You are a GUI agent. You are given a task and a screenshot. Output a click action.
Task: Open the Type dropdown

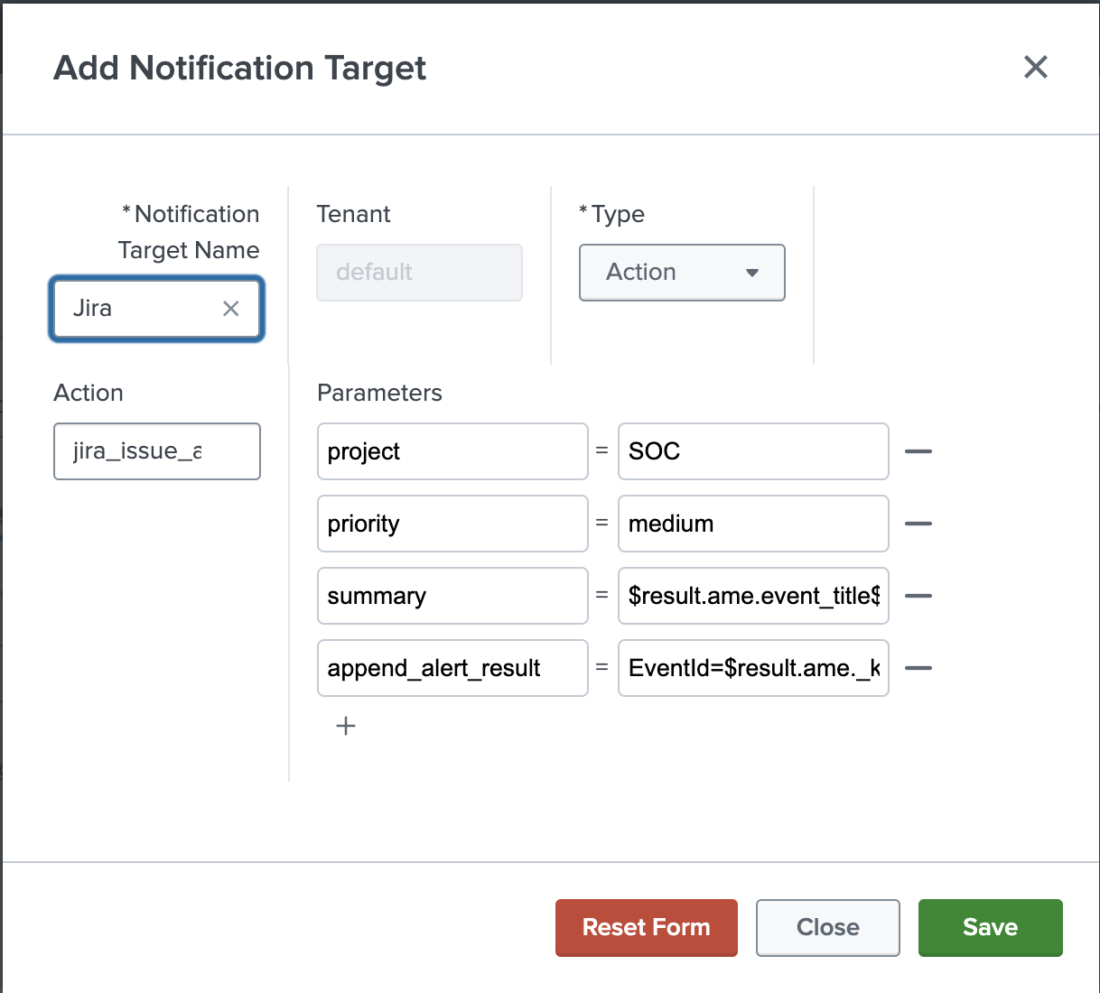point(682,273)
